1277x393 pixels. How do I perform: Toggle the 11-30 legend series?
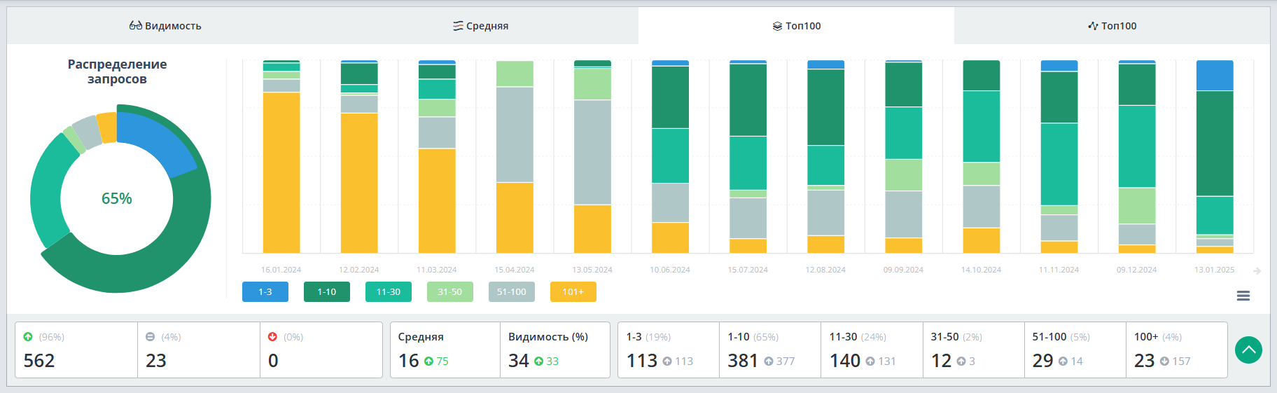(x=389, y=292)
